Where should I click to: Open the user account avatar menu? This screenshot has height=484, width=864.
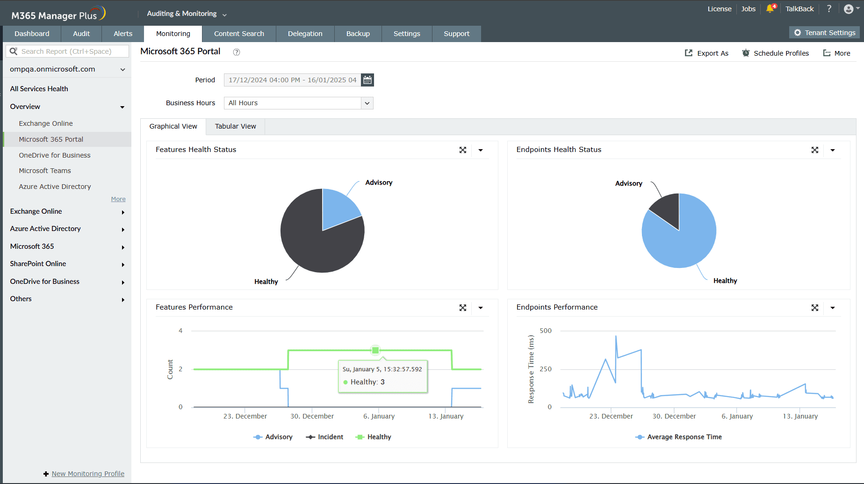click(x=851, y=9)
